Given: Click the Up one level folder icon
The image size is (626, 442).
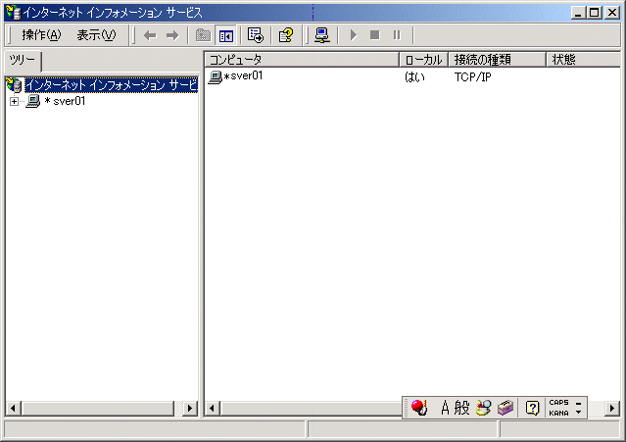Looking at the screenshot, I should coord(203,35).
